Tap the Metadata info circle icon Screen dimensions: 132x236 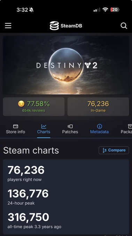tap(99, 126)
